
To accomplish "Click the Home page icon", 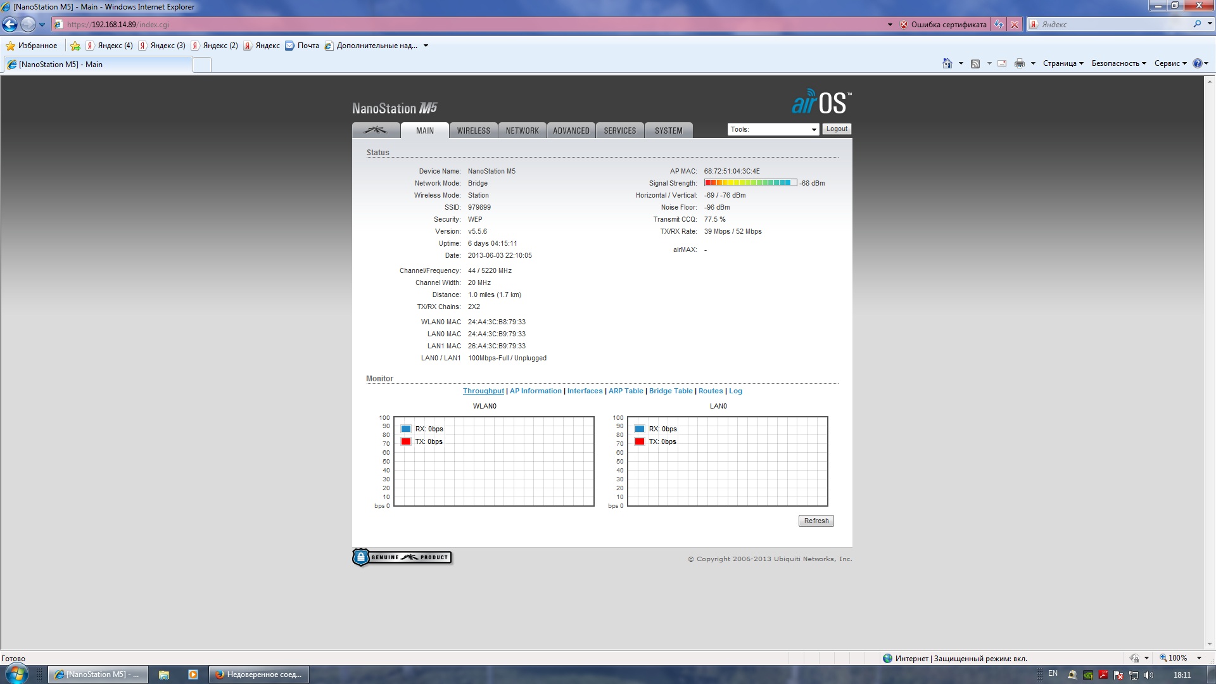I will coord(947,63).
